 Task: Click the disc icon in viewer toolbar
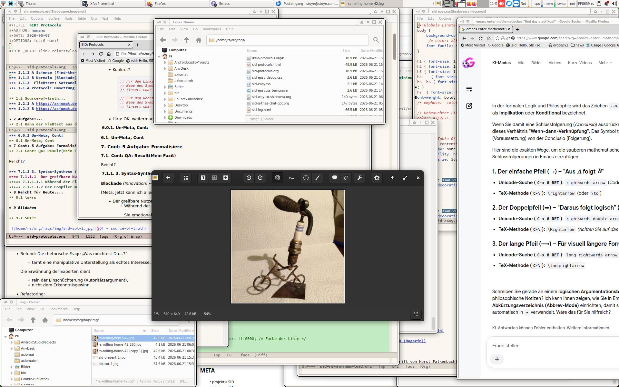(x=278, y=178)
